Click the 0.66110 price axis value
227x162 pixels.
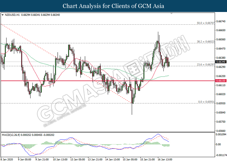click(x=221, y=85)
